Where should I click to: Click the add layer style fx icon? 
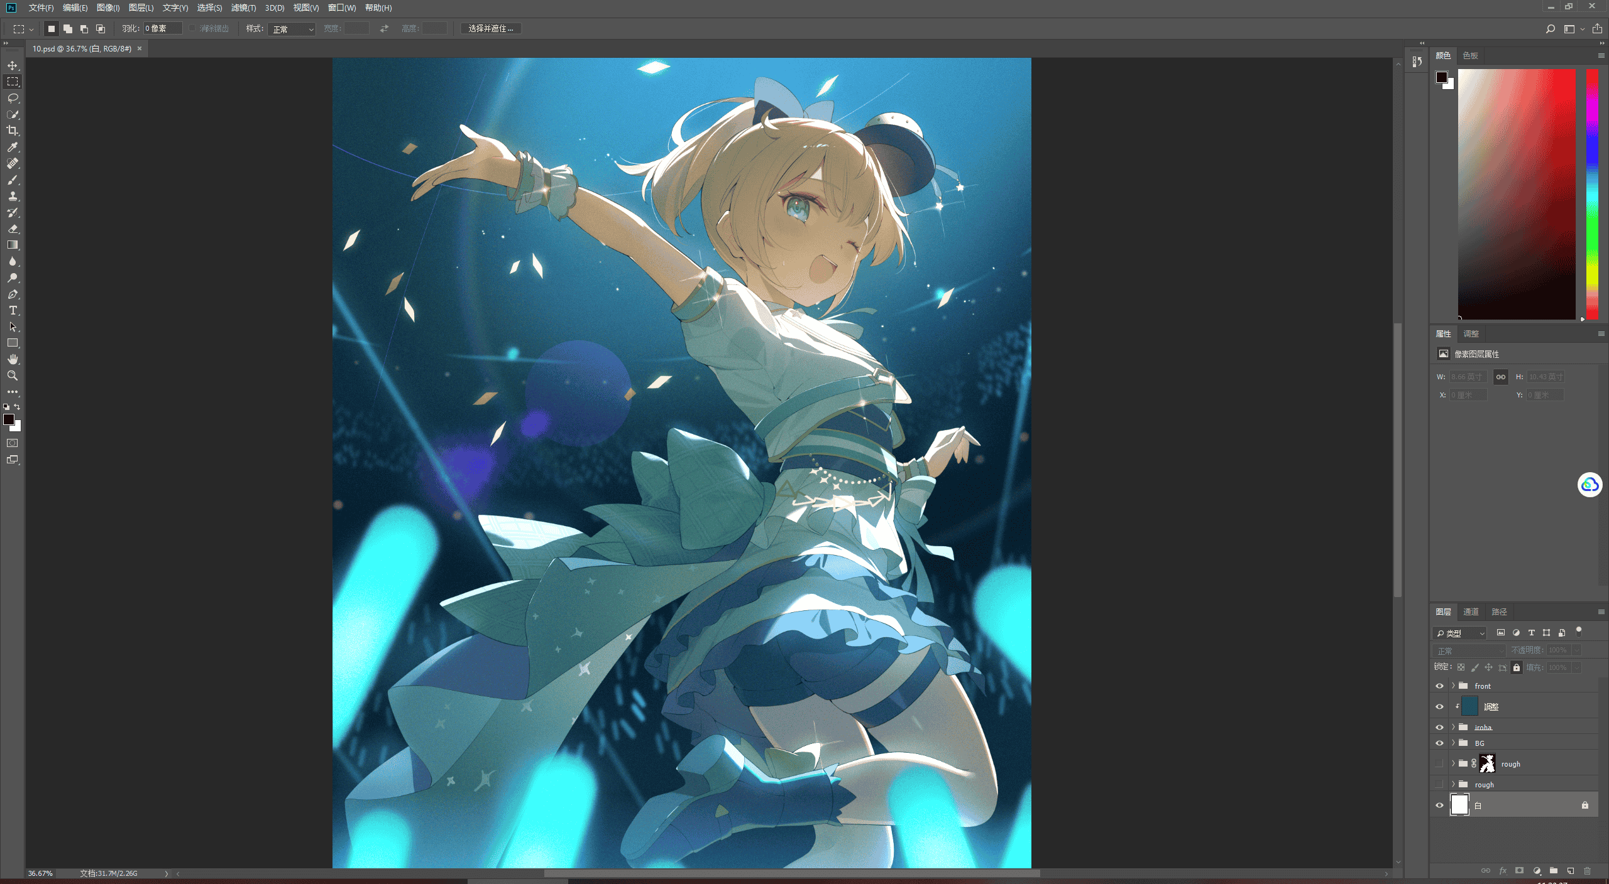point(1503,871)
